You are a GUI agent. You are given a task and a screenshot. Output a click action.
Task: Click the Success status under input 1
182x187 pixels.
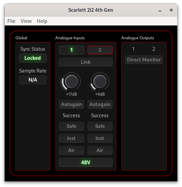(x=71, y=115)
